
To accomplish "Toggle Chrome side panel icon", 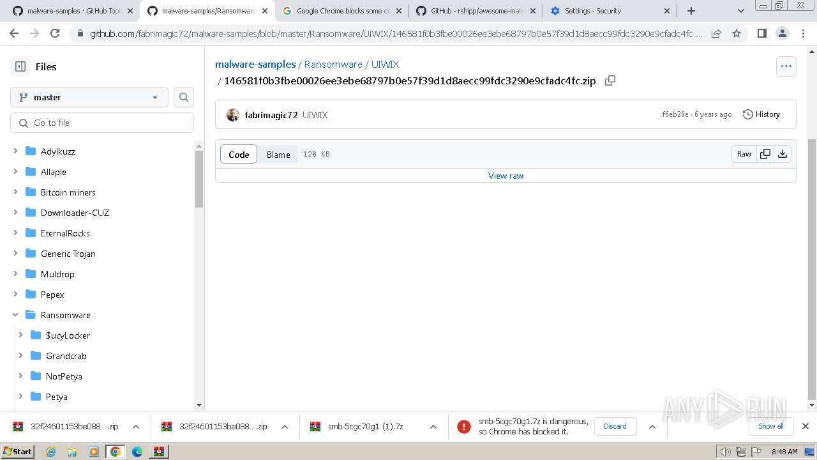I will (761, 33).
